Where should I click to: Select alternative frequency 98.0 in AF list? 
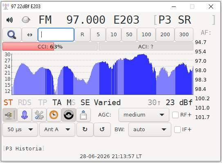point(200,70)
